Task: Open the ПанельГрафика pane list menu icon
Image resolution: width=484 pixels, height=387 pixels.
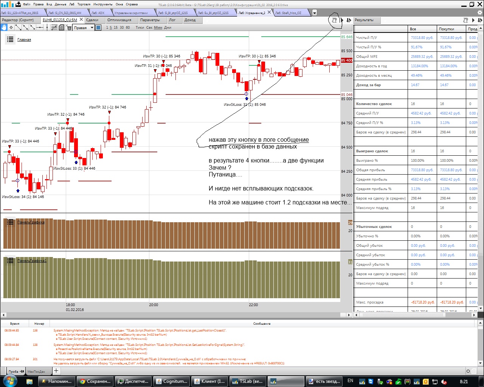Action: coord(10,222)
